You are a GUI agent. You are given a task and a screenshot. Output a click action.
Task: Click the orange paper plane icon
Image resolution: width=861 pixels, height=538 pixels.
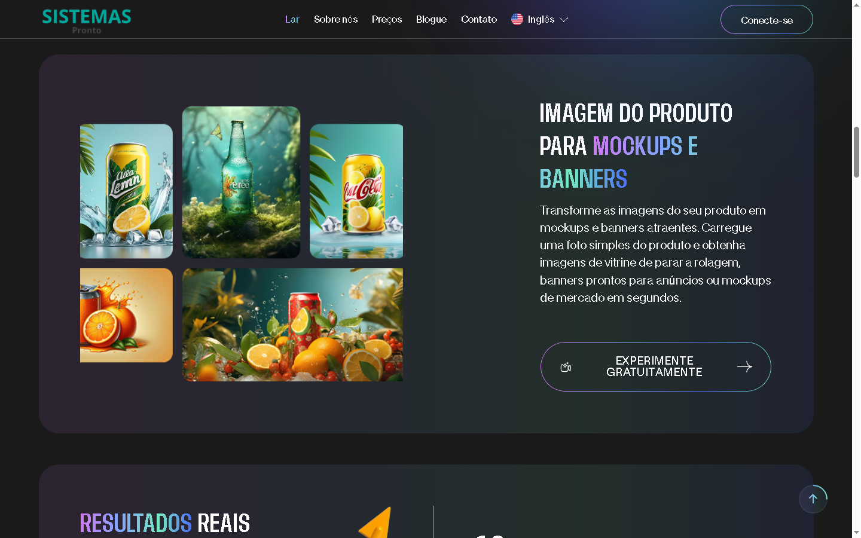click(x=377, y=522)
